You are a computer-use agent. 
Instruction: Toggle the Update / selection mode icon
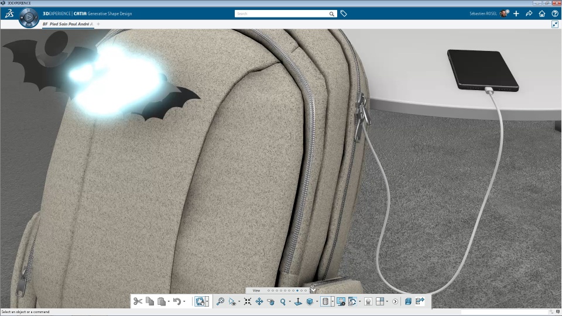tap(200, 301)
